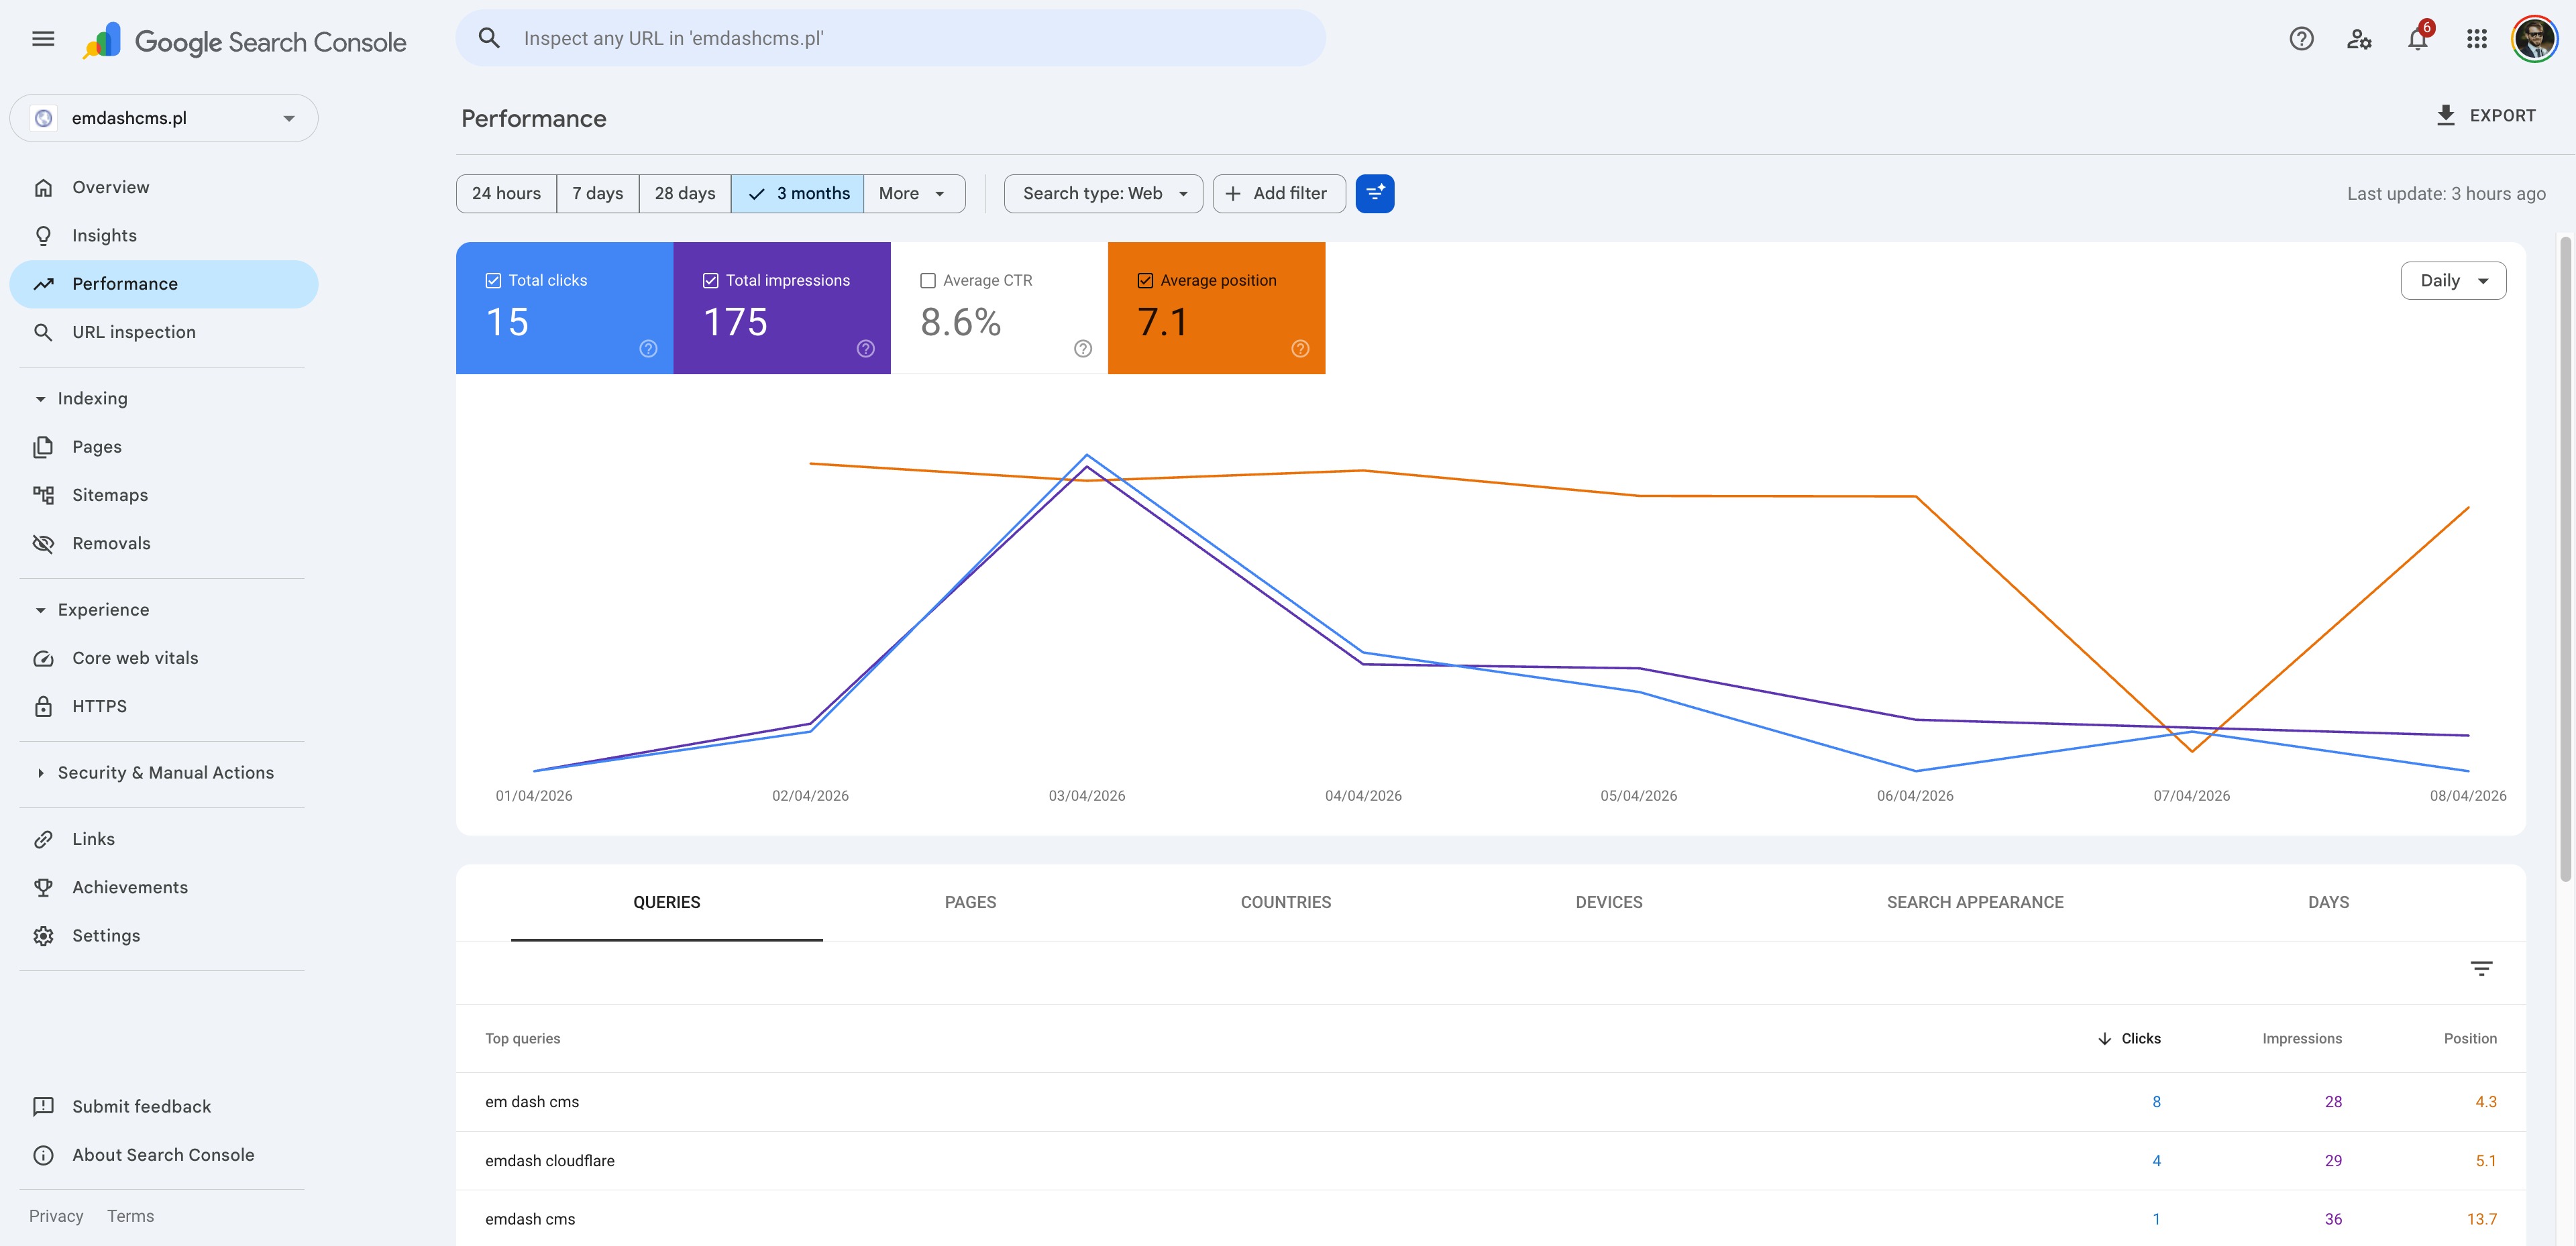Open the 'em dash cms' query details
Viewport: 2576px width, 1246px height.
tap(531, 1101)
